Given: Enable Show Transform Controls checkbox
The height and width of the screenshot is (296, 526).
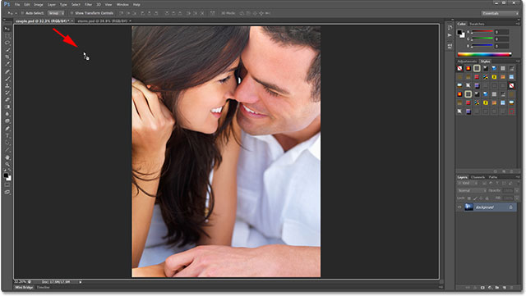Looking at the screenshot, I should (x=72, y=13).
